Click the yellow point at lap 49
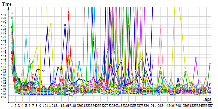Viewport: 218px width, 109px height. tap(181, 28)
